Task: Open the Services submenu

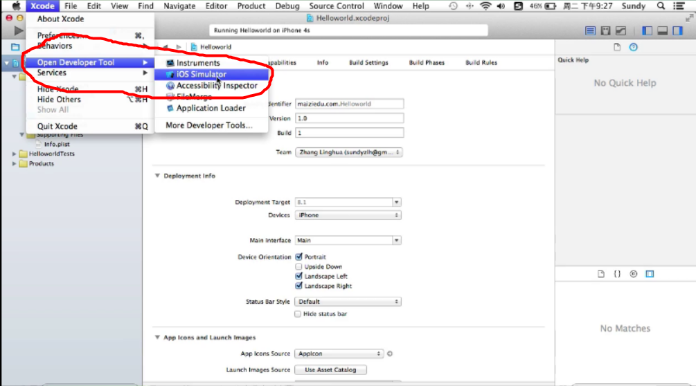Action: point(90,73)
